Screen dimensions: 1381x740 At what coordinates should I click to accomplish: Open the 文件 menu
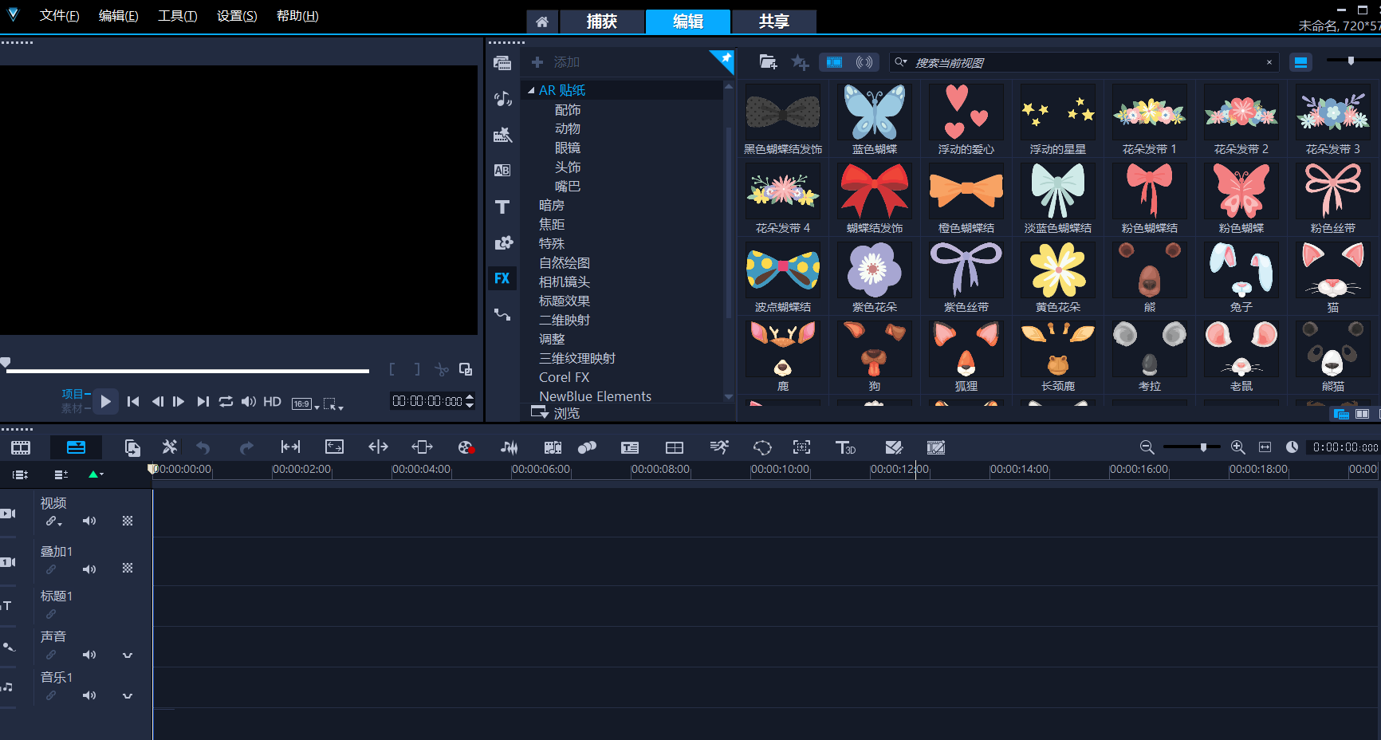coord(59,16)
